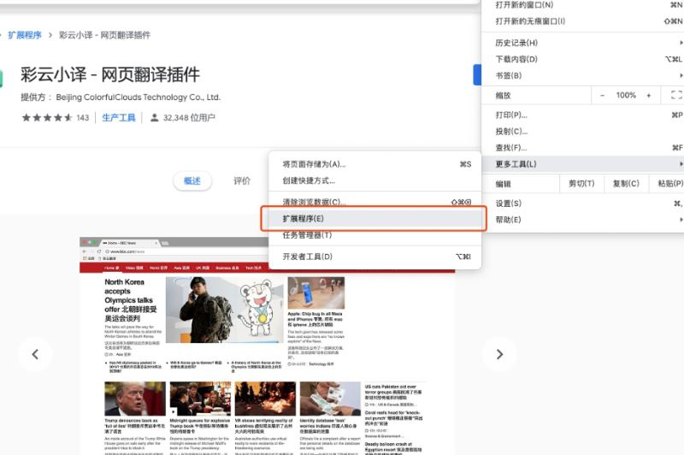684x455 pixels.
Task: Show next screenshot with right arrow
Action: pos(499,354)
